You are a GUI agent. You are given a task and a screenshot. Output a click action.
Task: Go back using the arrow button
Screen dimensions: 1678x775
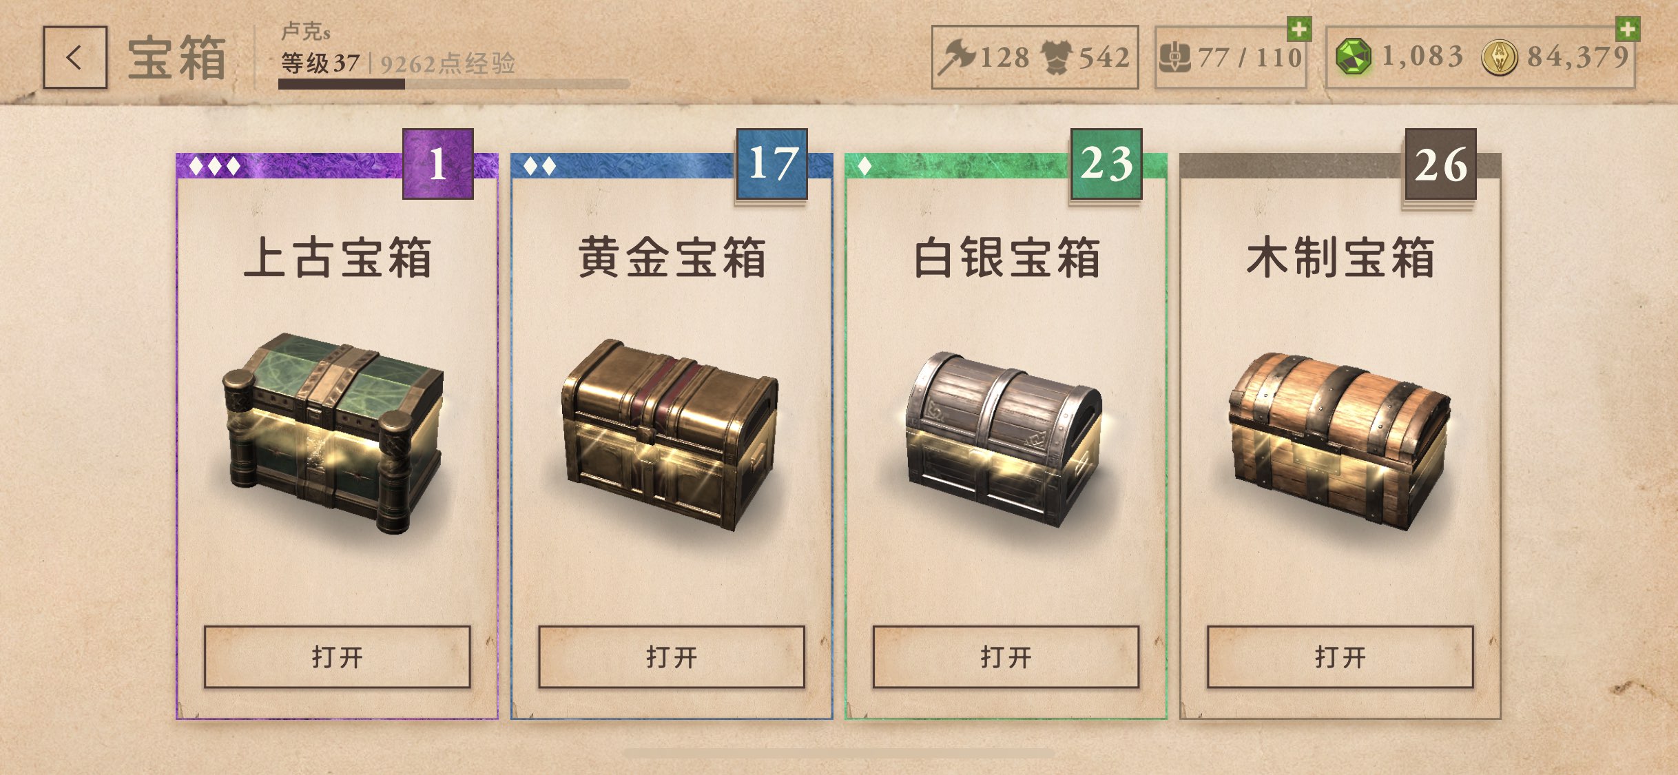75,57
